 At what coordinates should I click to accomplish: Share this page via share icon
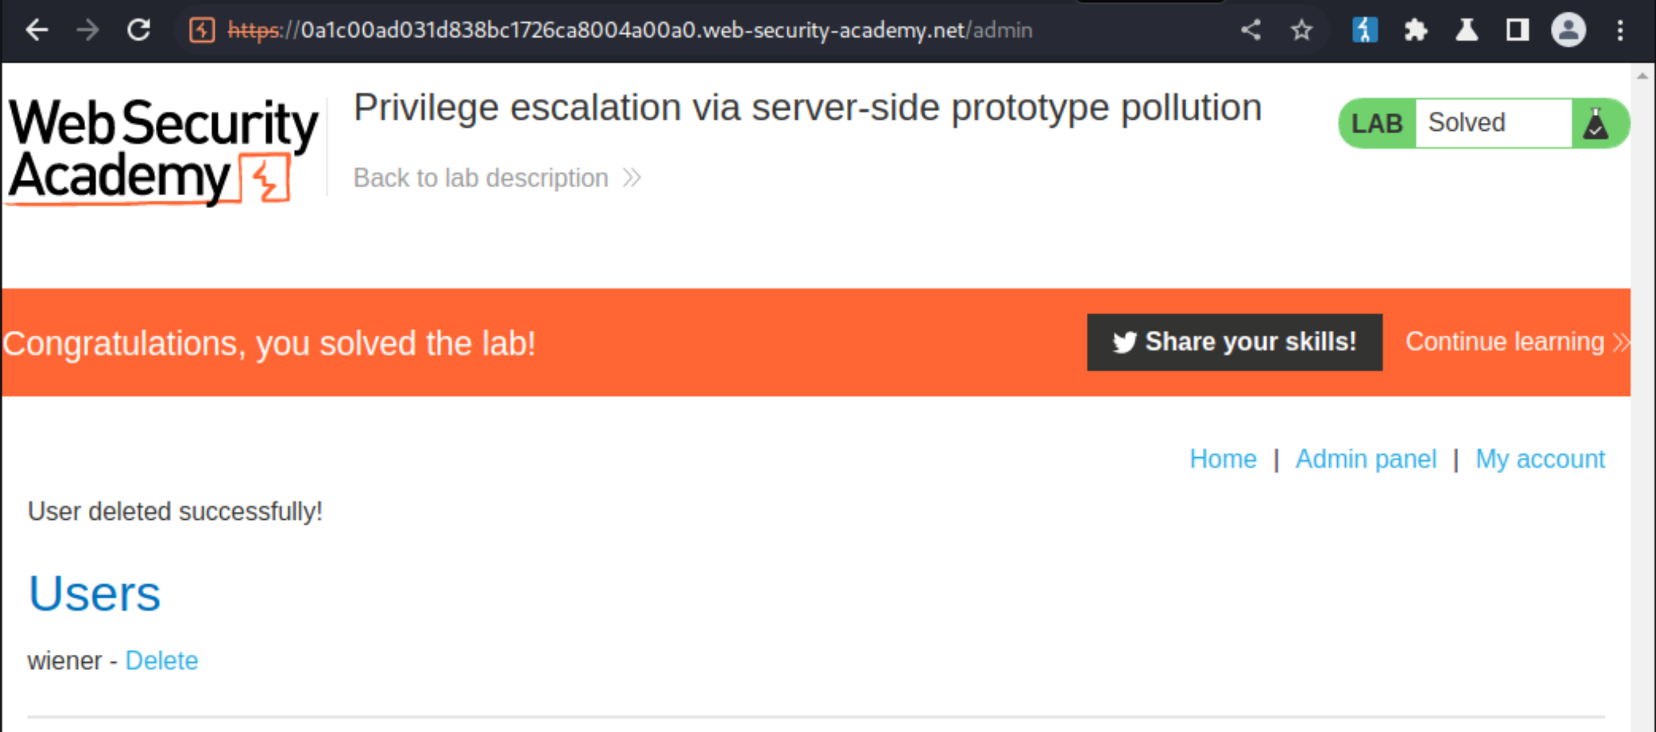click(1250, 30)
